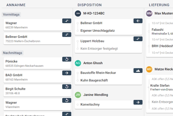Click the AG avatar of Anton Ghosh
This screenshot has width=173, height=116.
pyautogui.click(x=78, y=63)
